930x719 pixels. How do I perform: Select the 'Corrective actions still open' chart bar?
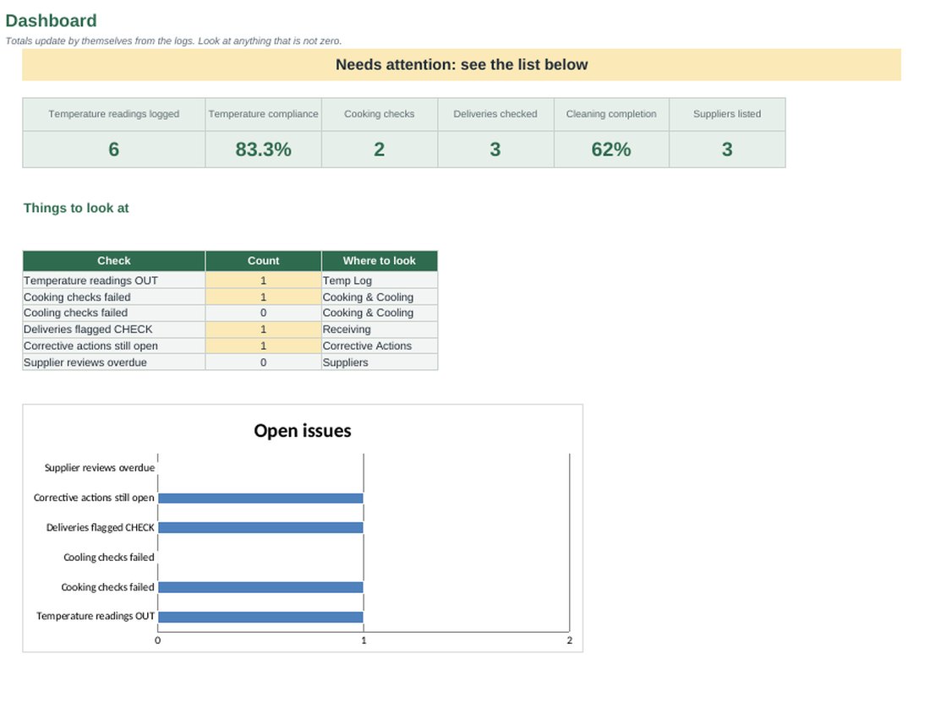pyautogui.click(x=260, y=498)
